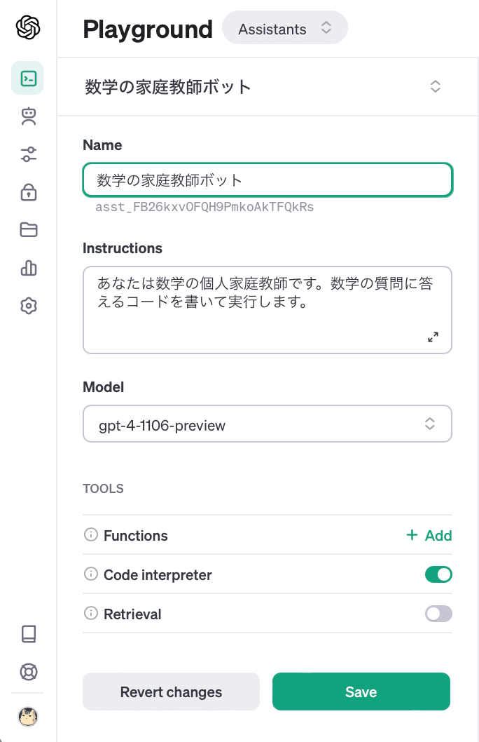
Task: Select the Playground icon in the sidebar
Action: point(27,78)
